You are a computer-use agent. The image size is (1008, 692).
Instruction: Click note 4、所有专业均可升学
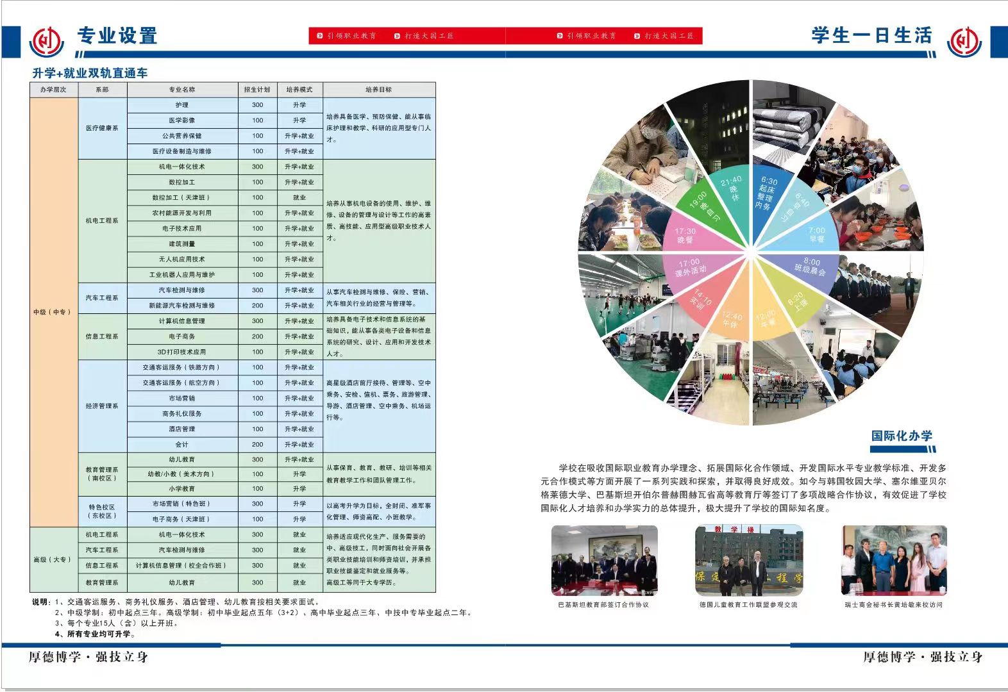95,634
